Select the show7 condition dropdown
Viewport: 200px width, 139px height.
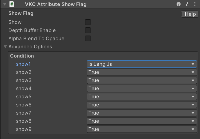point(141,113)
